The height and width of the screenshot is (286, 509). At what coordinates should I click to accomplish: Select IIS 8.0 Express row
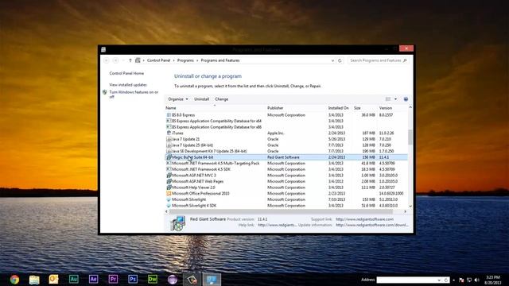[286, 115]
